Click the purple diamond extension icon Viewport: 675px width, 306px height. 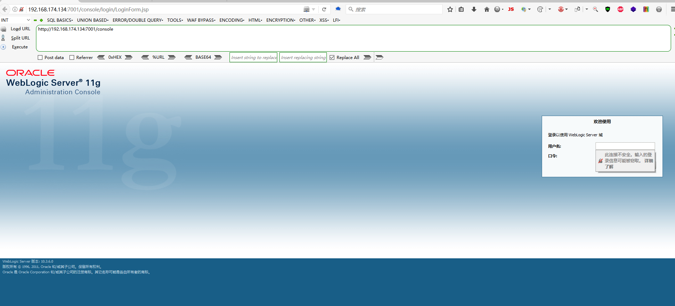click(633, 9)
